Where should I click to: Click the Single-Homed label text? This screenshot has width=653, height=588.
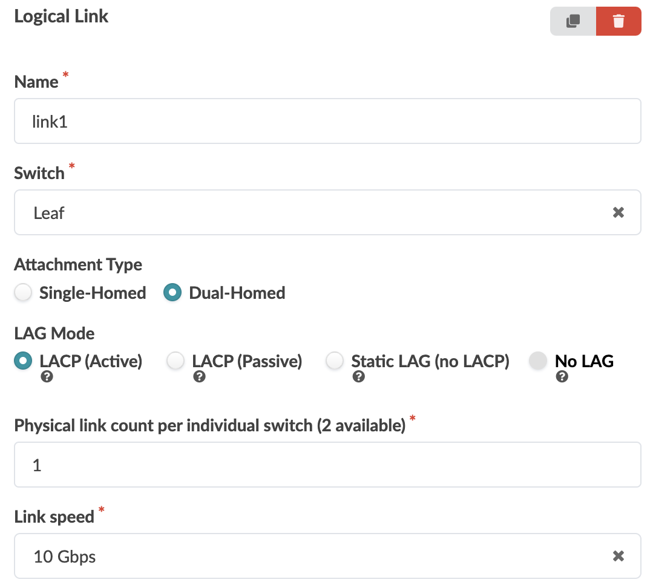coord(93,293)
